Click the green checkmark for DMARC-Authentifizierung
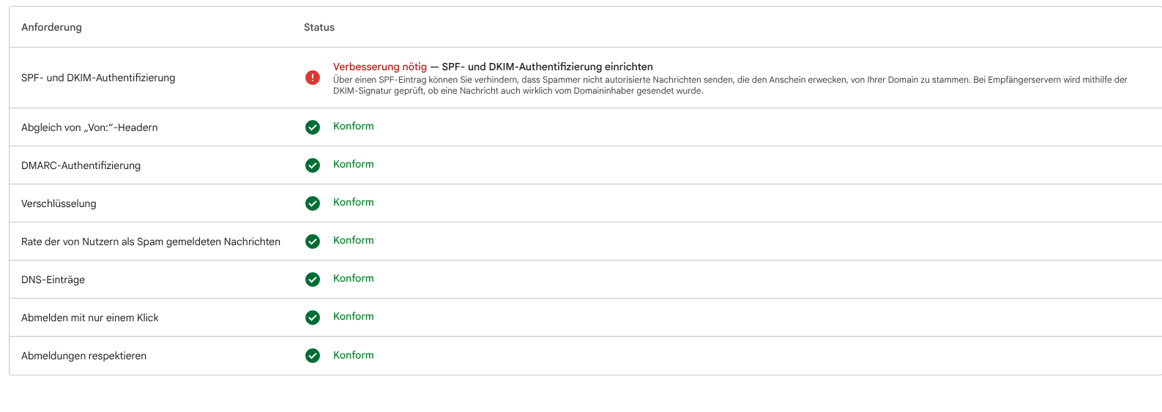 tap(313, 165)
